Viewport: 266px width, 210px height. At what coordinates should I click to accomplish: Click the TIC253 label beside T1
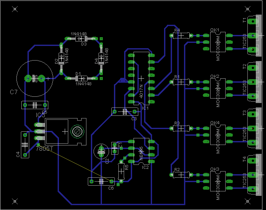tap(244, 42)
